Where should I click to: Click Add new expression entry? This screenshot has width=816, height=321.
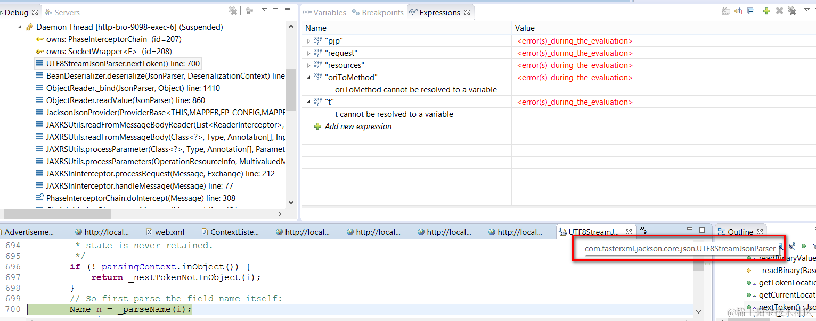[x=353, y=126]
